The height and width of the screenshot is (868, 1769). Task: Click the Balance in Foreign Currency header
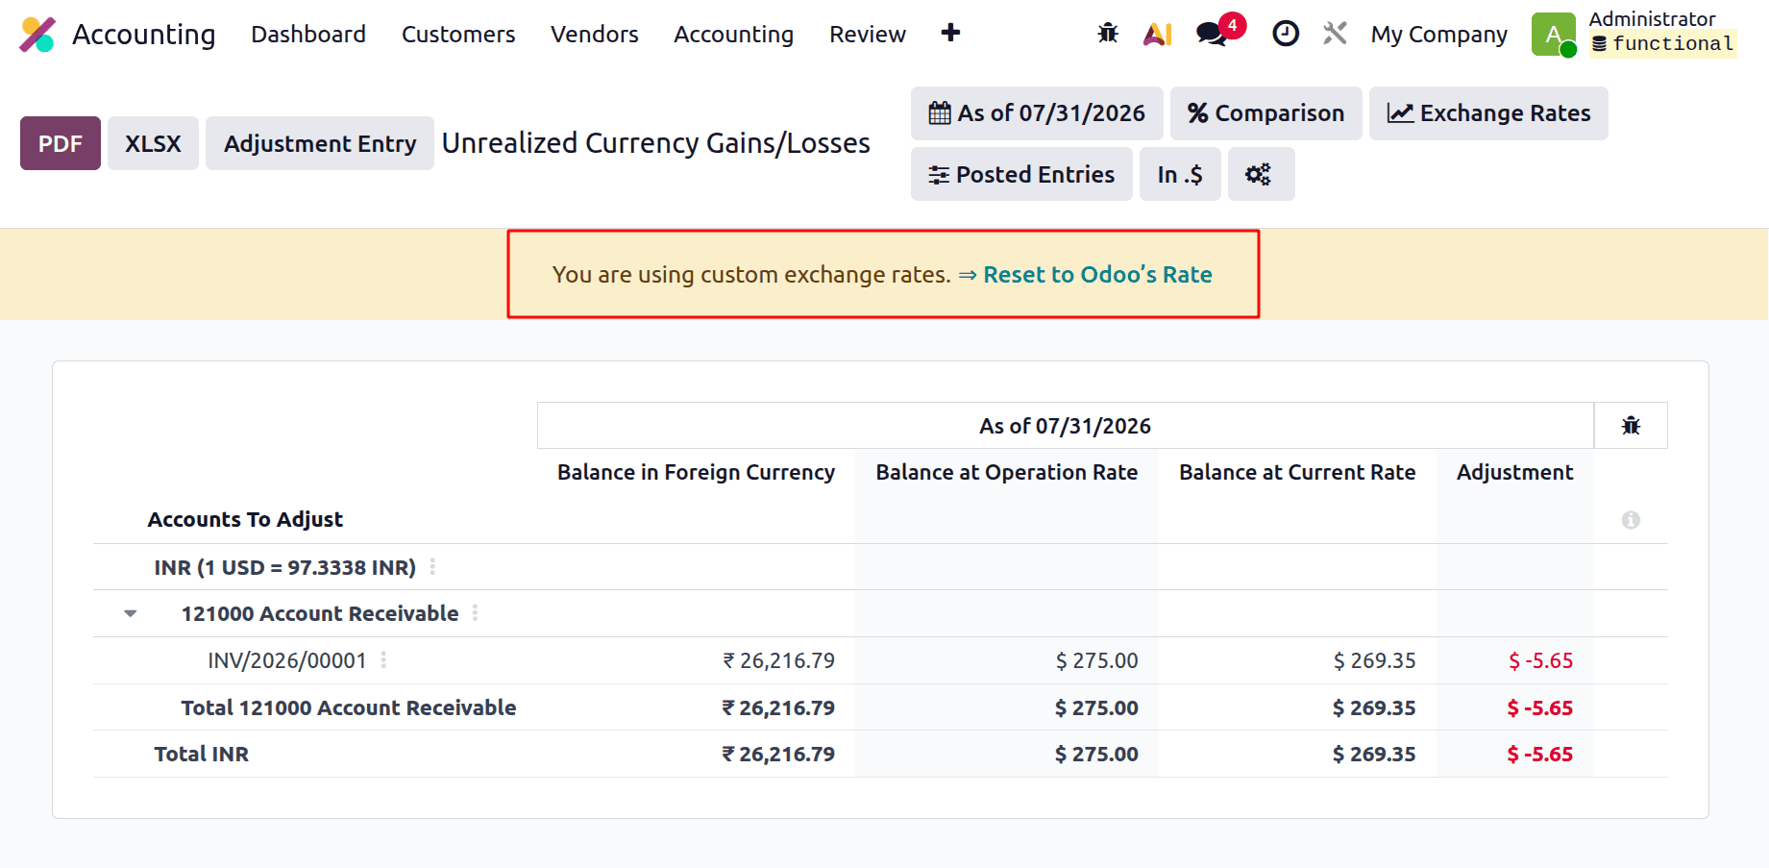pos(696,472)
